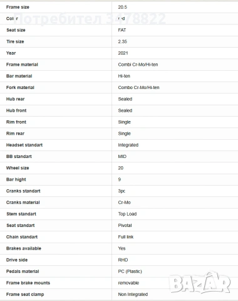Click the Frame size label

click(18, 7)
